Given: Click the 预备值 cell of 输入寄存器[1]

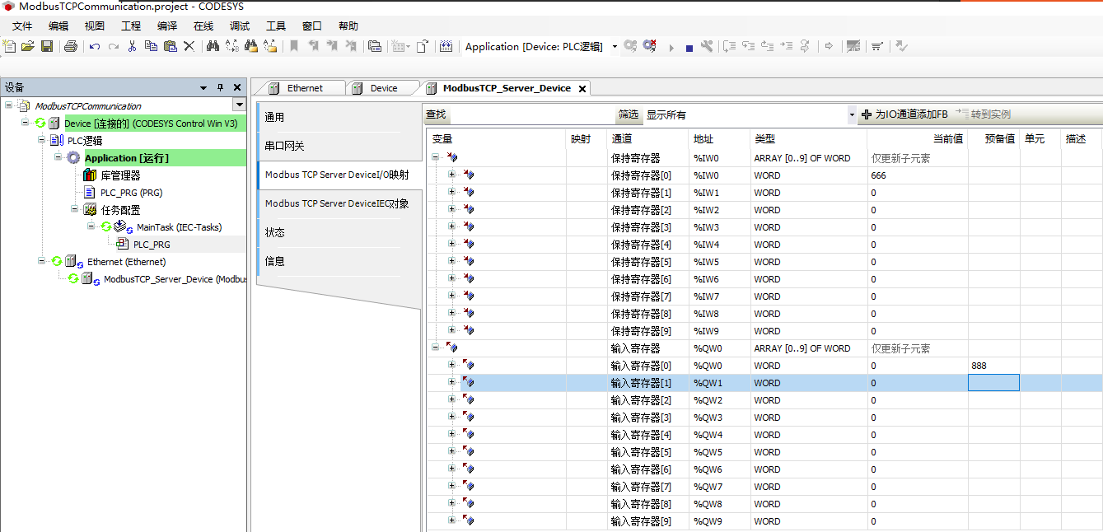Looking at the screenshot, I should 993,382.
